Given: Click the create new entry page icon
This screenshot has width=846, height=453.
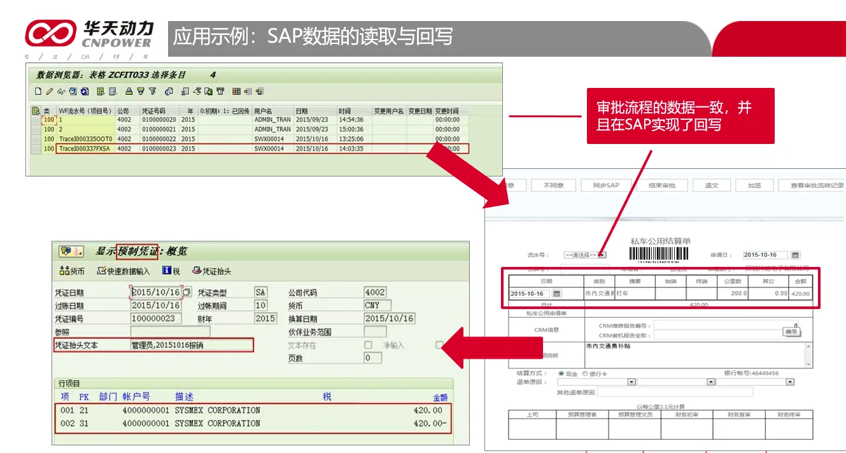Looking at the screenshot, I should (x=38, y=92).
